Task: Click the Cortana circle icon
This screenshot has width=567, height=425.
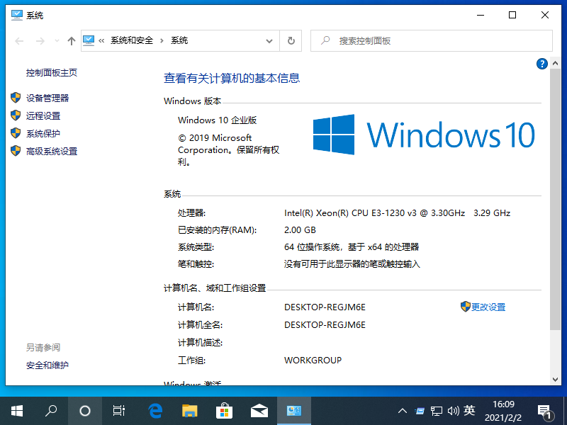Action: (x=85, y=410)
